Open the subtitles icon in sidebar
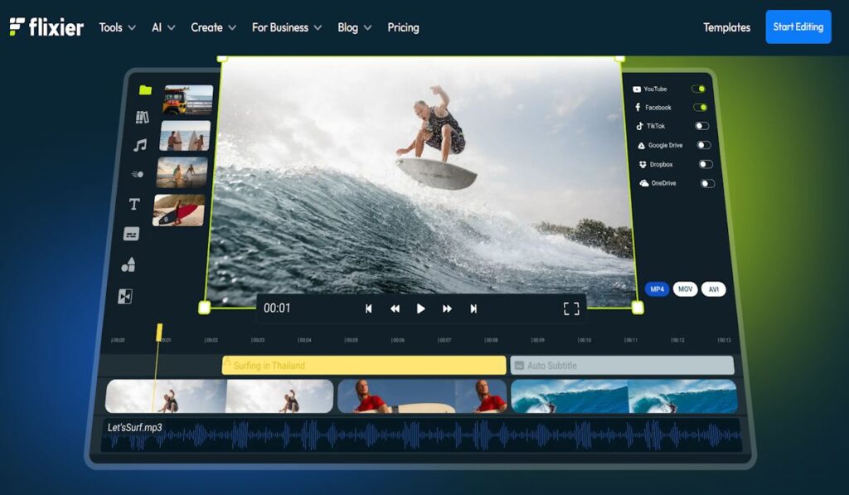Viewport: 849px width, 495px height. 131,234
